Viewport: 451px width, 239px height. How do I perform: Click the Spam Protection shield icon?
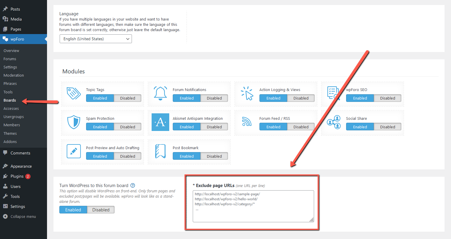click(73, 122)
